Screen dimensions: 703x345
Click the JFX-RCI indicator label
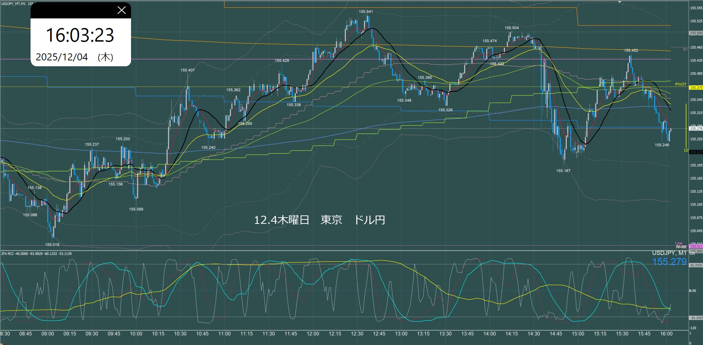tap(36, 254)
